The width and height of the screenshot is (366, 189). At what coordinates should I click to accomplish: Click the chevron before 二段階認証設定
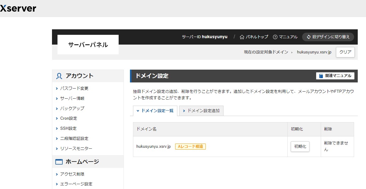(x=57, y=139)
